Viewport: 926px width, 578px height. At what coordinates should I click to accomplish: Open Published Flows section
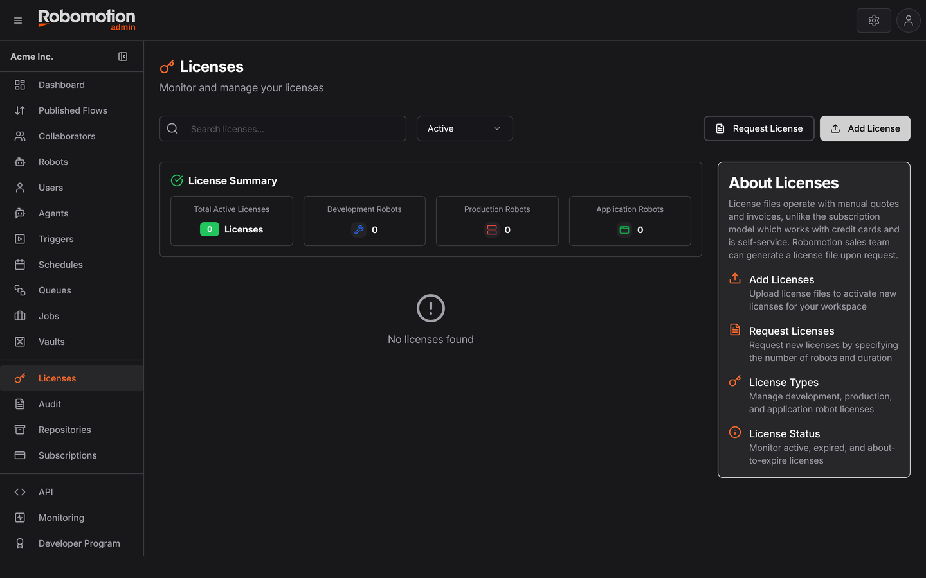click(71, 110)
